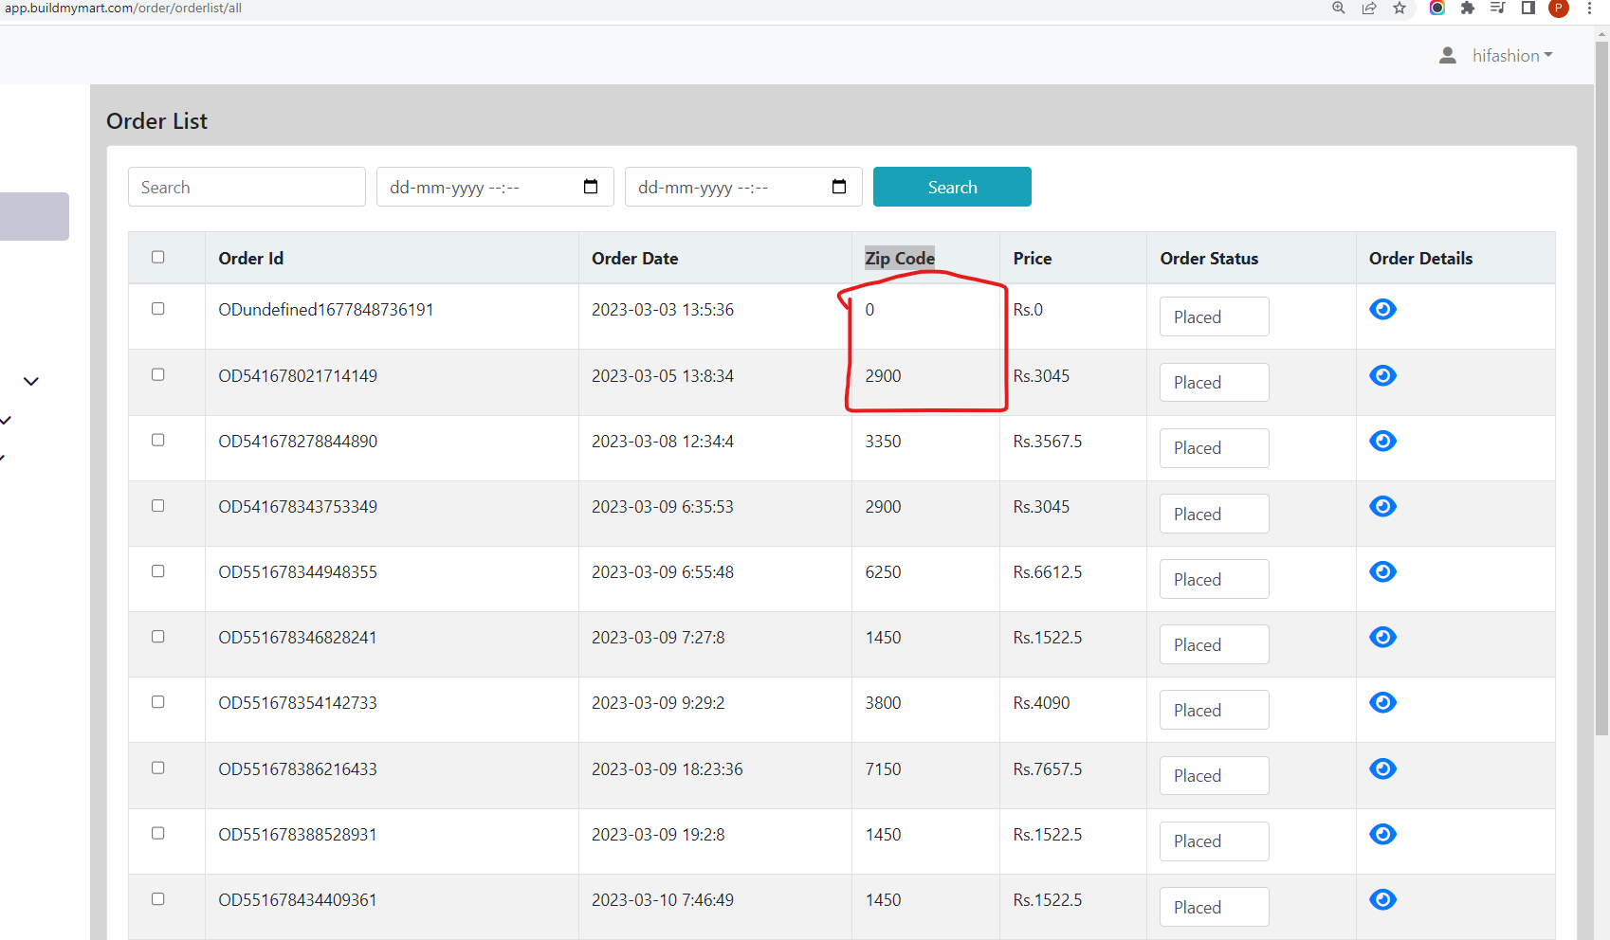View details of order OD551678346828241
This screenshot has width=1610, height=940.
click(1382, 637)
